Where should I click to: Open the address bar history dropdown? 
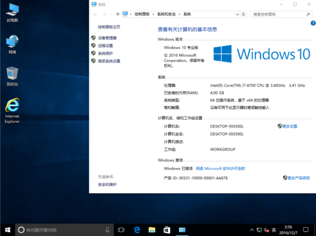point(237,15)
